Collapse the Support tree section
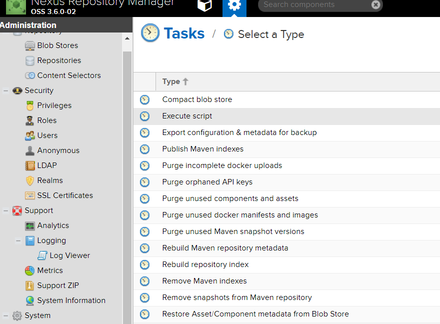 [x=6, y=210]
